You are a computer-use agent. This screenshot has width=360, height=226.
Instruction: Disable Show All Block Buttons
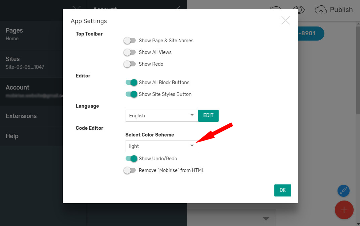(131, 82)
